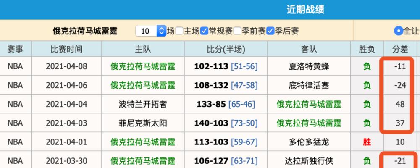Enable the 季前赛 checkbox
Viewport: 420px width, 168px height.
[x=237, y=31]
